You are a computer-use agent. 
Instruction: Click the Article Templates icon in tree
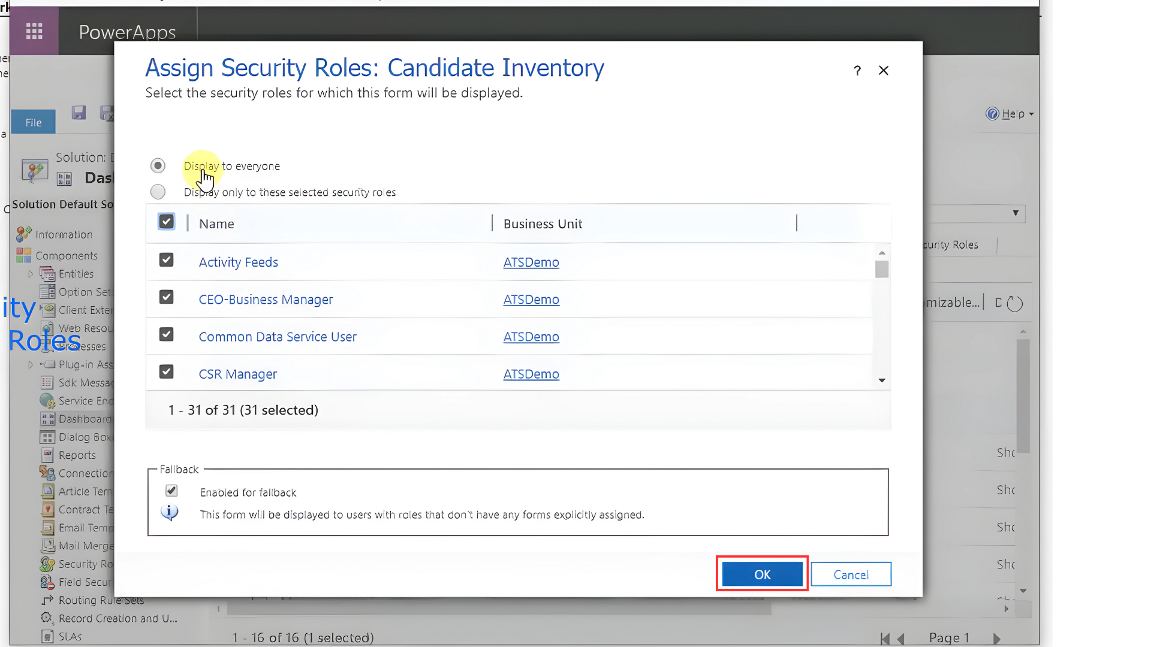tap(47, 491)
